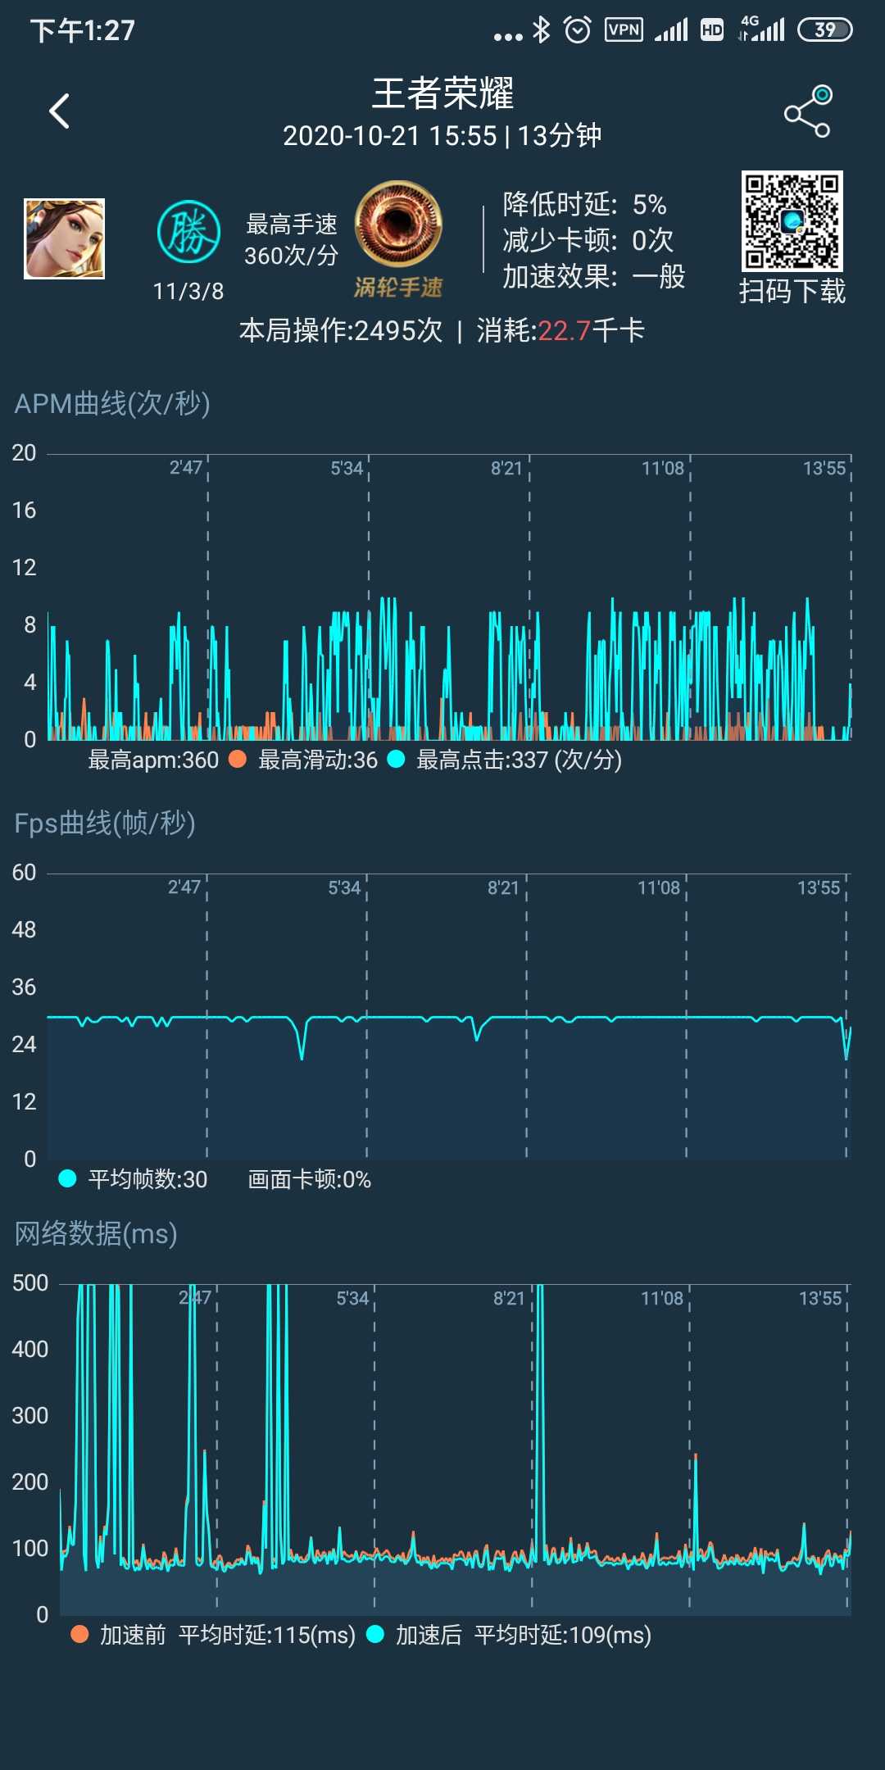Tap the cyan 加速后 legend dot

tap(375, 1634)
